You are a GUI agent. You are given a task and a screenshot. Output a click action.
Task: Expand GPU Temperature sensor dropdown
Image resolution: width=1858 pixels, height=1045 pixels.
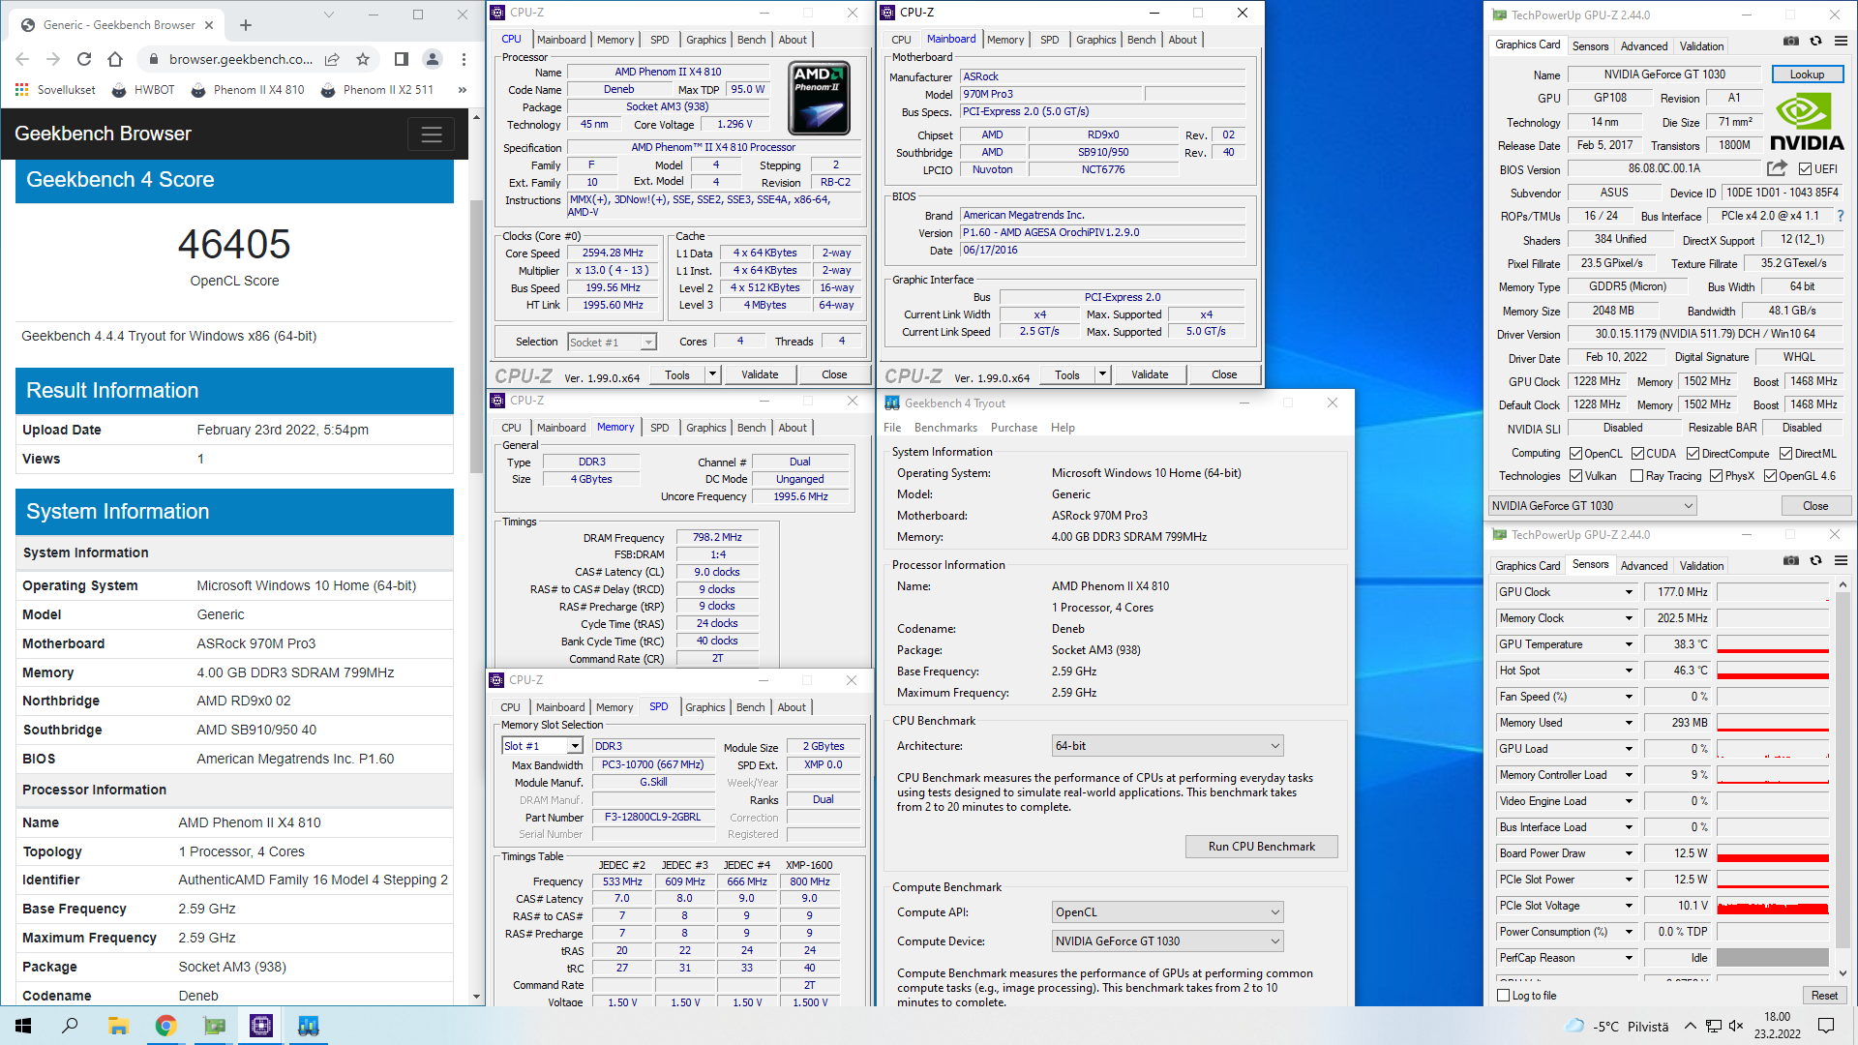[1629, 644]
